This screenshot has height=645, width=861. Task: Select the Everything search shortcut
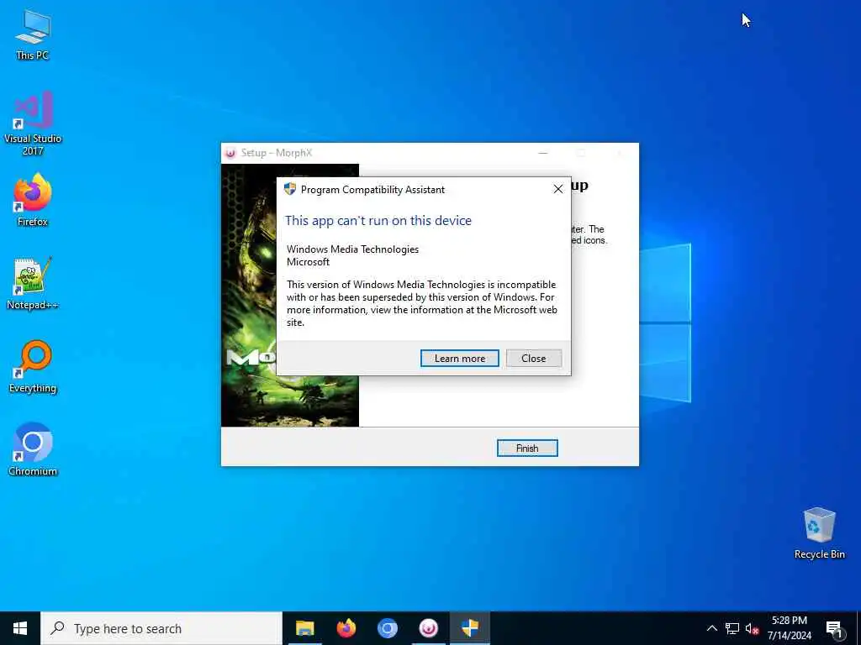33,367
